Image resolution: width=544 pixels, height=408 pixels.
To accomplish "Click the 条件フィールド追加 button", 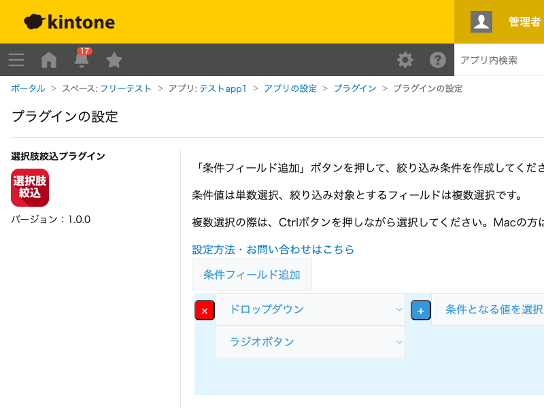I will click(252, 275).
